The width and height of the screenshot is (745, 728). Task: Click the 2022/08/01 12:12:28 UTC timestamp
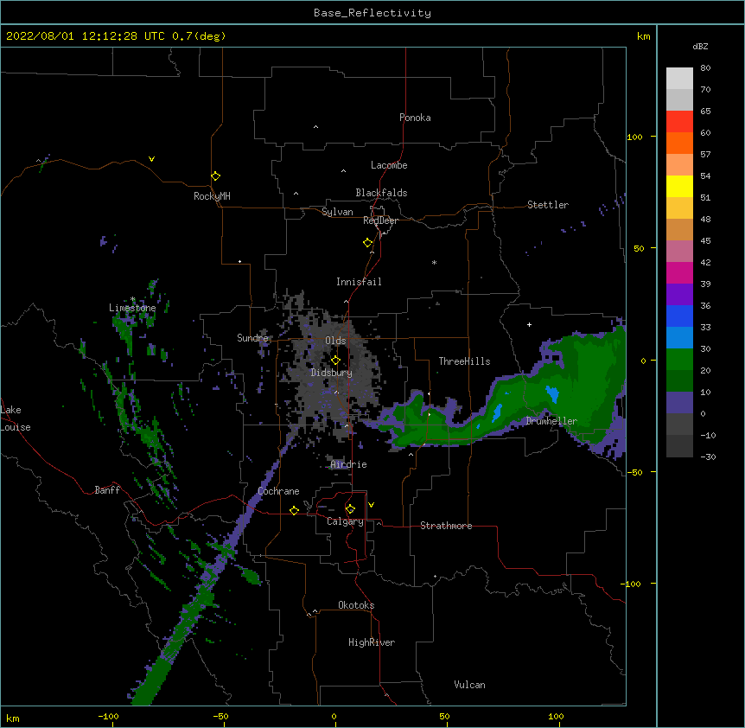pyautogui.click(x=116, y=36)
